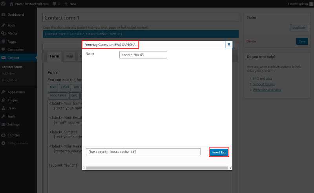Click the Posts pin icon
Viewport: 314px width, 193px height.
pyautogui.click(x=4, y=25)
